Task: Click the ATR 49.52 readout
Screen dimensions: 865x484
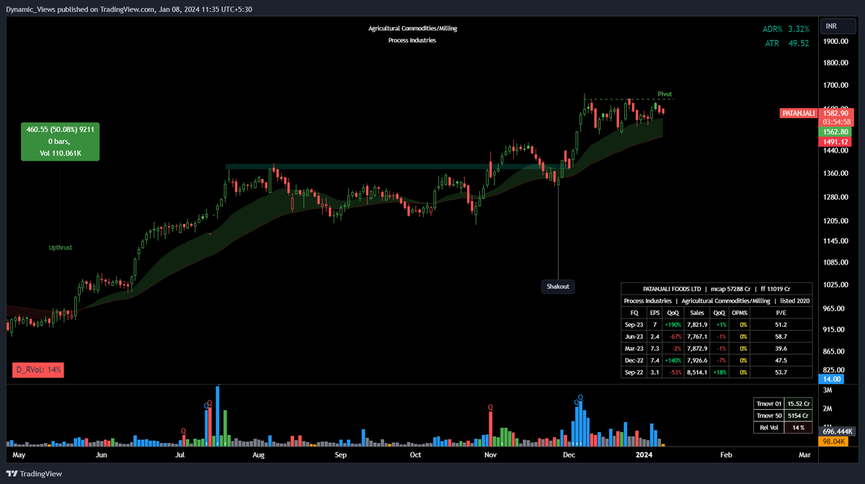Action: (787, 43)
